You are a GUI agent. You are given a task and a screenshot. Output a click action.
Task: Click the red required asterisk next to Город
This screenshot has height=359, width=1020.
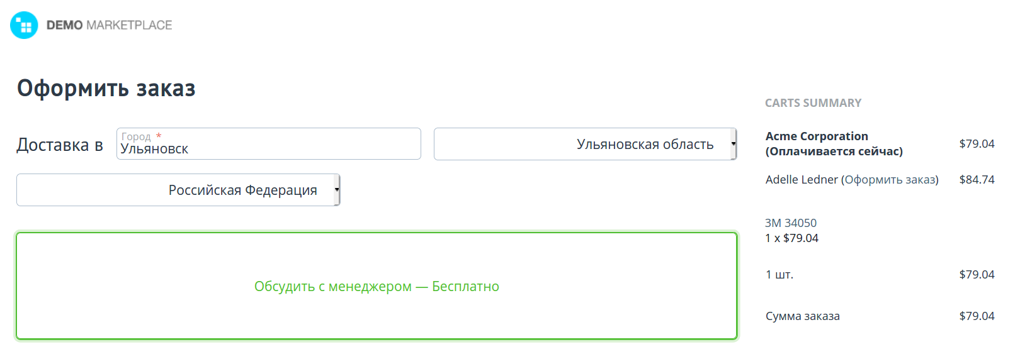(x=159, y=136)
